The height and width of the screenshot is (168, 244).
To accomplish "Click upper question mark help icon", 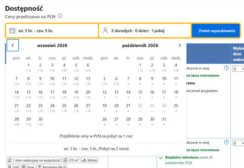I will click(x=226, y=68).
